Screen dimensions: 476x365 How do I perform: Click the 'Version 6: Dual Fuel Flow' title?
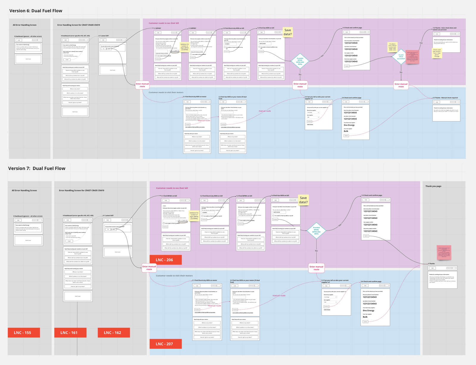click(36, 11)
